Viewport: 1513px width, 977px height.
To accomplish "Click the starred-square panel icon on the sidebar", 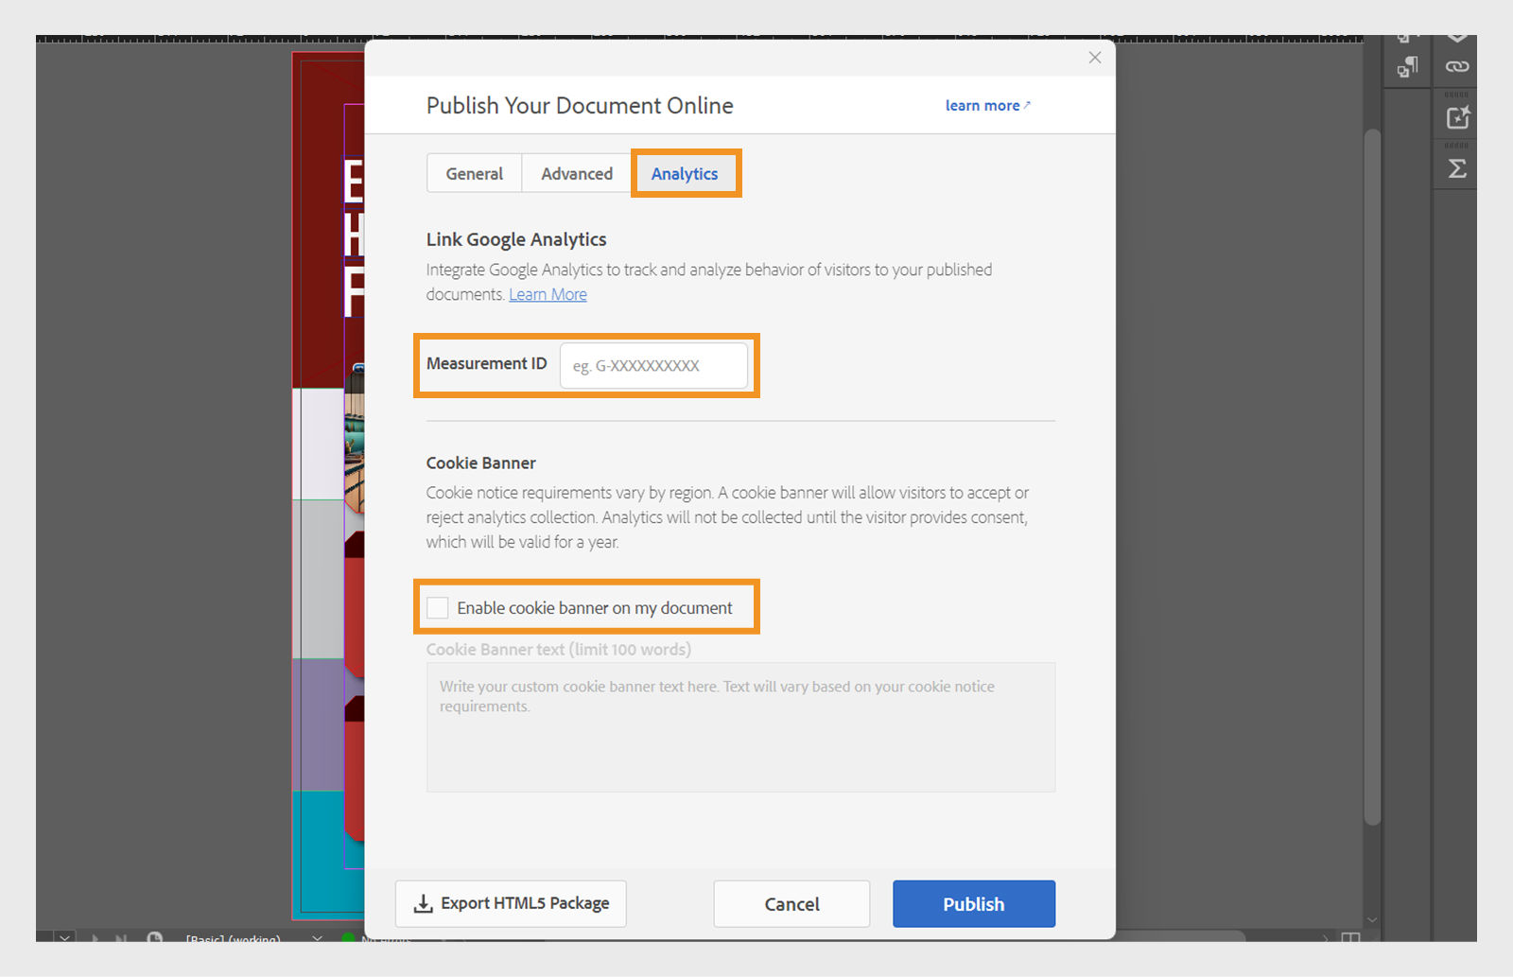I will pos(1457,117).
